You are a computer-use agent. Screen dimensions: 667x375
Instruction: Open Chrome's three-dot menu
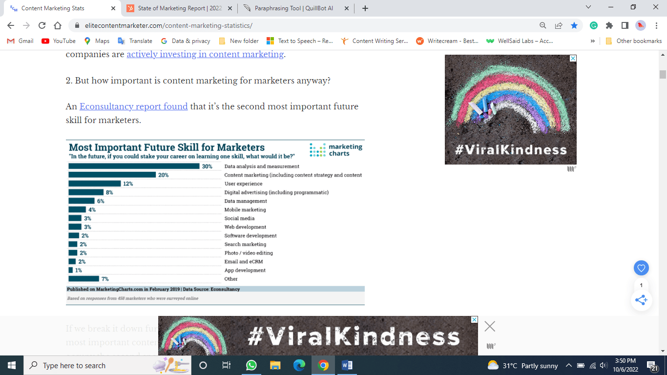click(656, 25)
